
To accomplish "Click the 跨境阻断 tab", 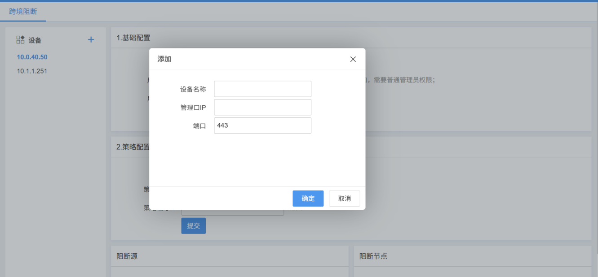I will click(x=23, y=11).
